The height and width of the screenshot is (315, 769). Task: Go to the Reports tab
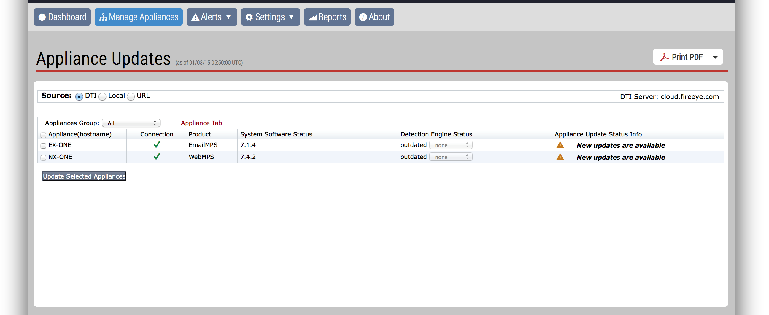327,17
